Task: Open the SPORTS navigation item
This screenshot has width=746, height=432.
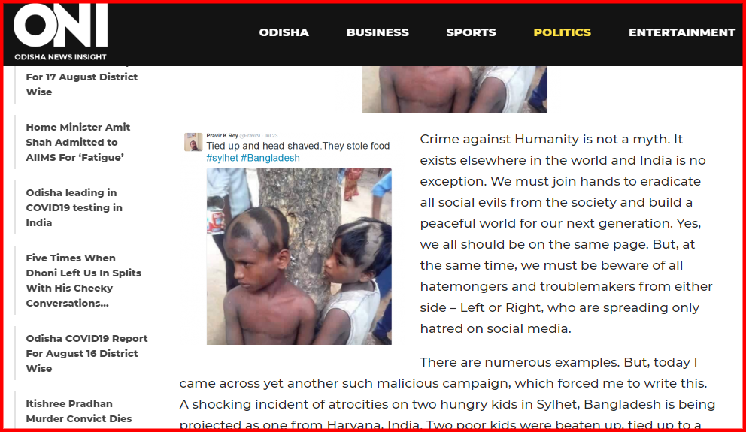Action: pyautogui.click(x=471, y=32)
